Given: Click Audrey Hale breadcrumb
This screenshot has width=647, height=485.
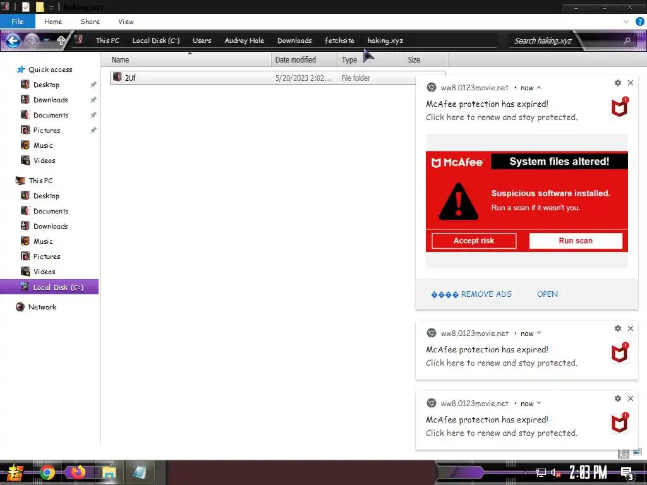Looking at the screenshot, I should coord(244,40).
